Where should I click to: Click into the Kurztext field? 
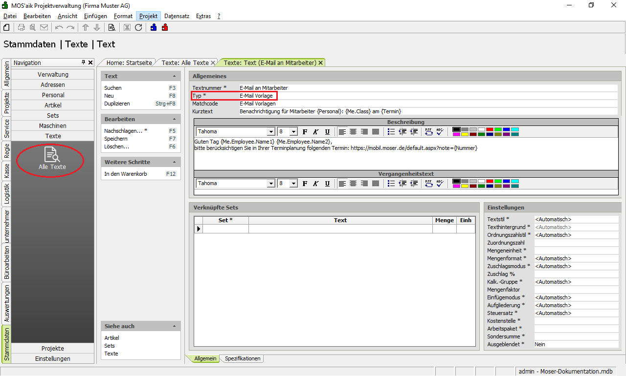[x=425, y=111]
